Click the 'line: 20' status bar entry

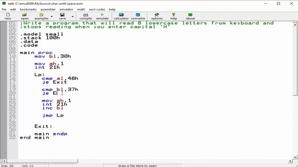[7, 166]
